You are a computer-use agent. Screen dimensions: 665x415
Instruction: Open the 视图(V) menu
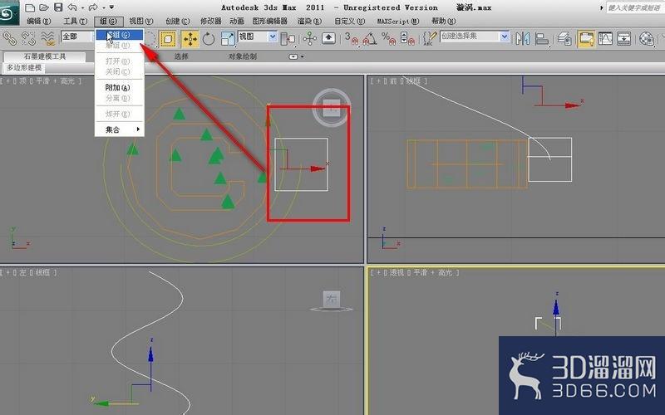[141, 22]
